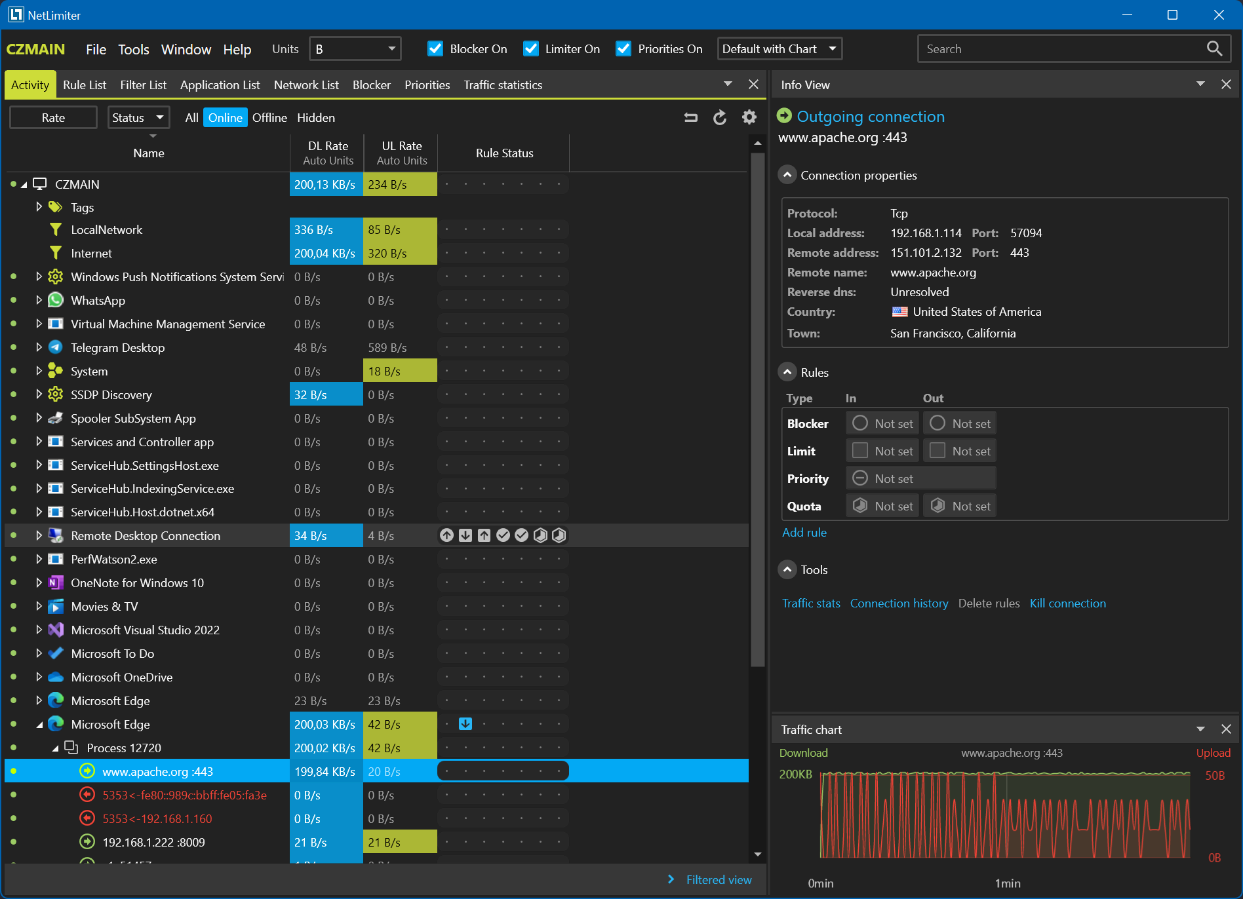Click the Microsoft To Do checkmark icon
The height and width of the screenshot is (899, 1243).
56,653
